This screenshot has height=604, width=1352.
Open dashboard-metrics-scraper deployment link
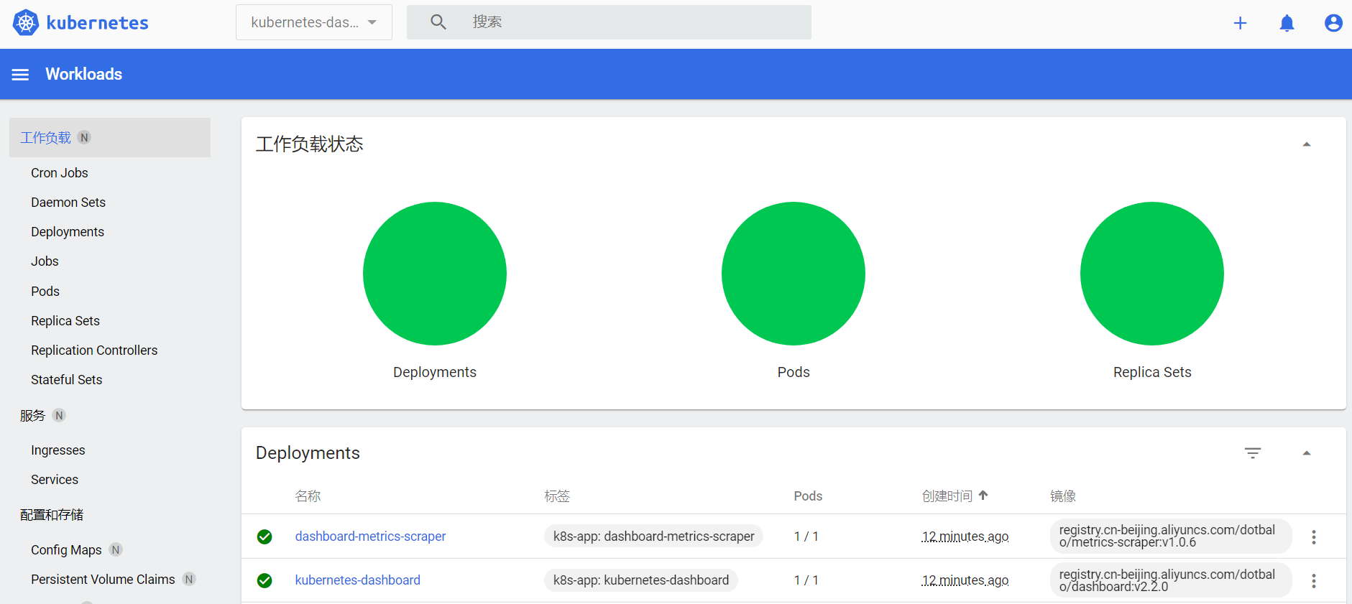click(x=370, y=536)
